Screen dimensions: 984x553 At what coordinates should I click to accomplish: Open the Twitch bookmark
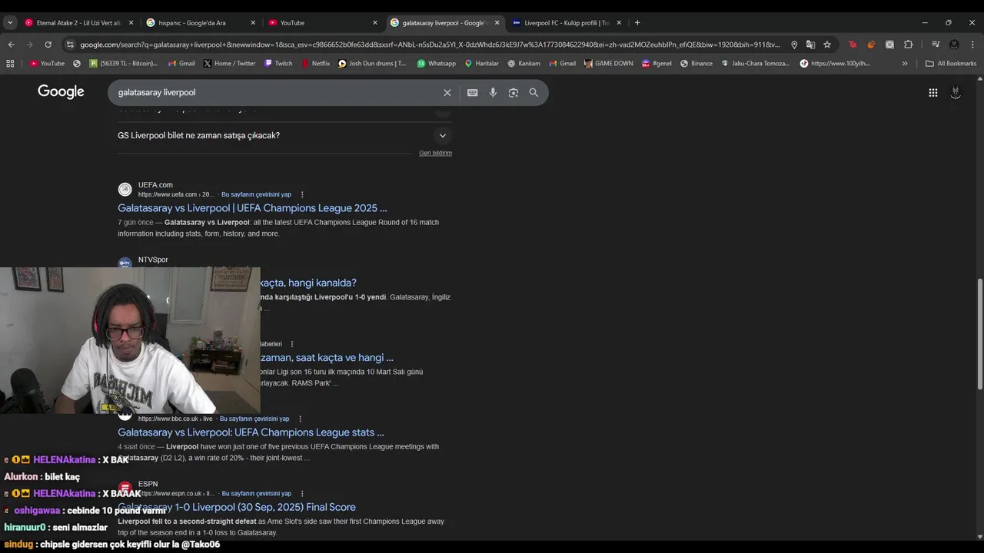278,63
